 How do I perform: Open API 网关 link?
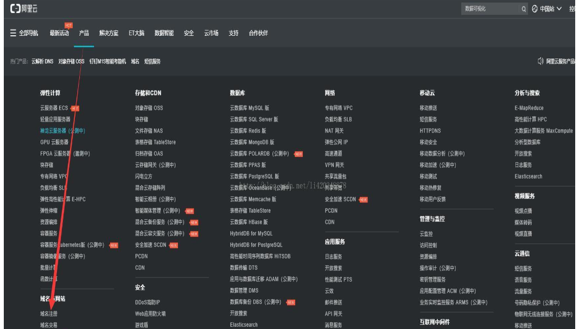click(333, 313)
